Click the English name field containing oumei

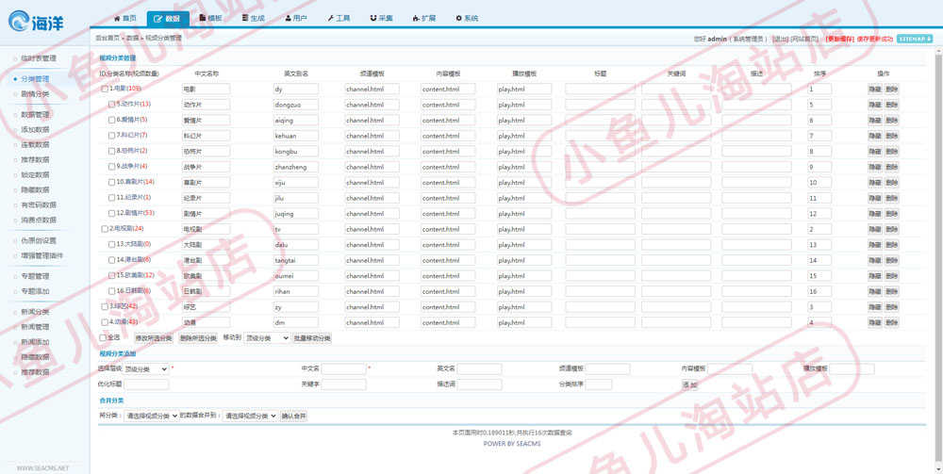tap(295, 276)
